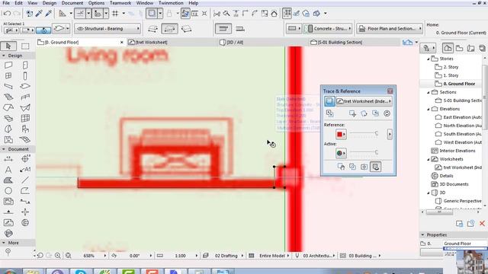Open the Project Map icon in Navigator
Screen dimensions: 488x274
tap(448, 48)
